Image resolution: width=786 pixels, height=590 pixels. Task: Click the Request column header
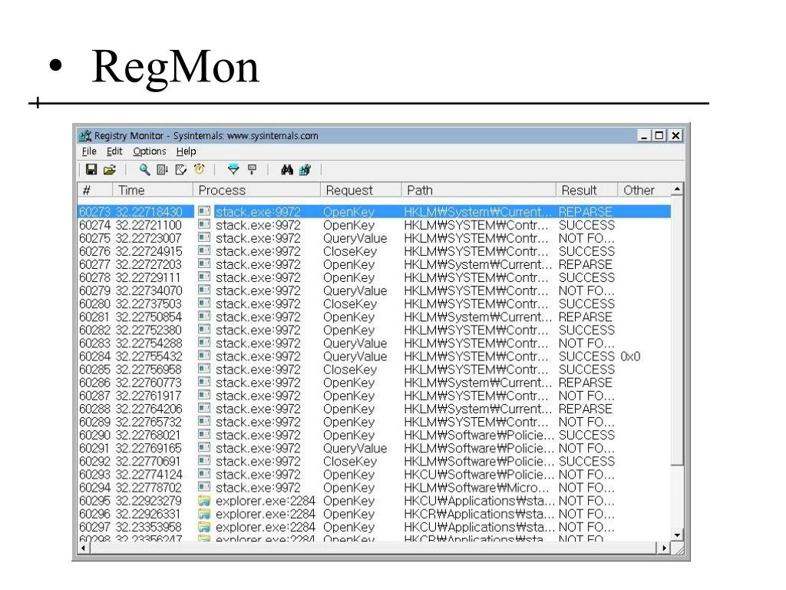[361, 191]
